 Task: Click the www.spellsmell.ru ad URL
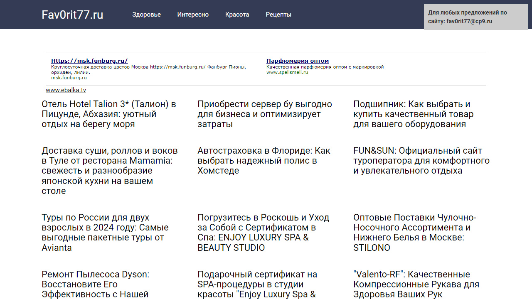[287, 72]
